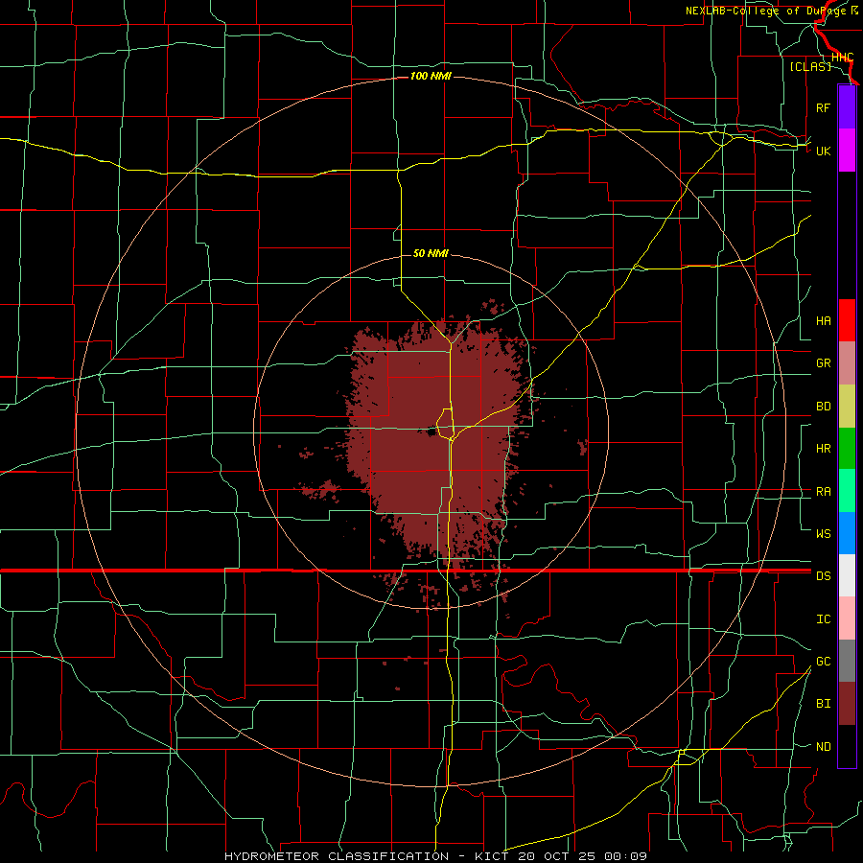Click the Hydrometeor Classification KICT timestamp caption

coord(435,856)
